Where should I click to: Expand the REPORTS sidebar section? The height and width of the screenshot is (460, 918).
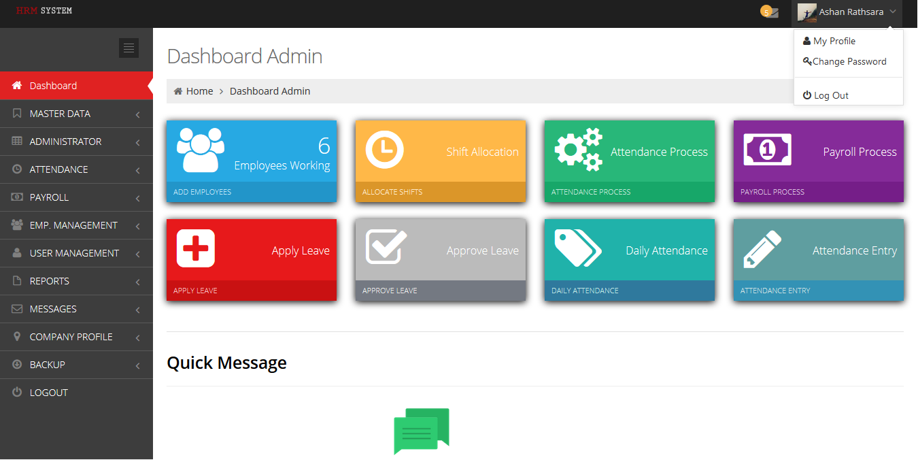coord(76,281)
